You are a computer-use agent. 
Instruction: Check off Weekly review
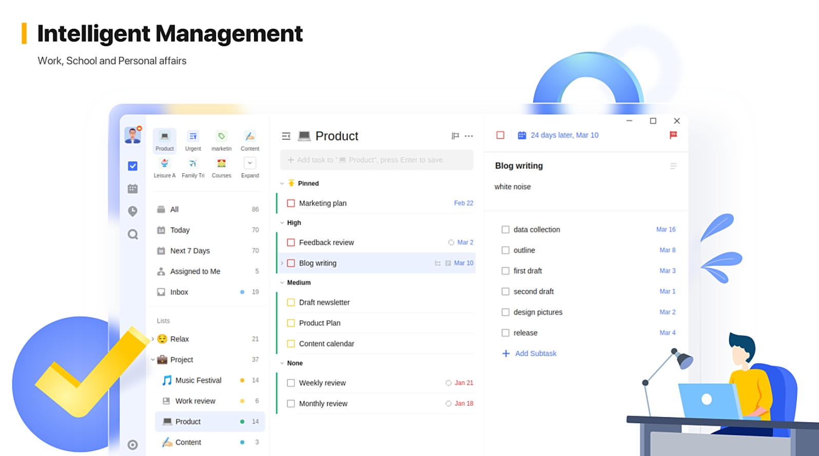pos(291,383)
